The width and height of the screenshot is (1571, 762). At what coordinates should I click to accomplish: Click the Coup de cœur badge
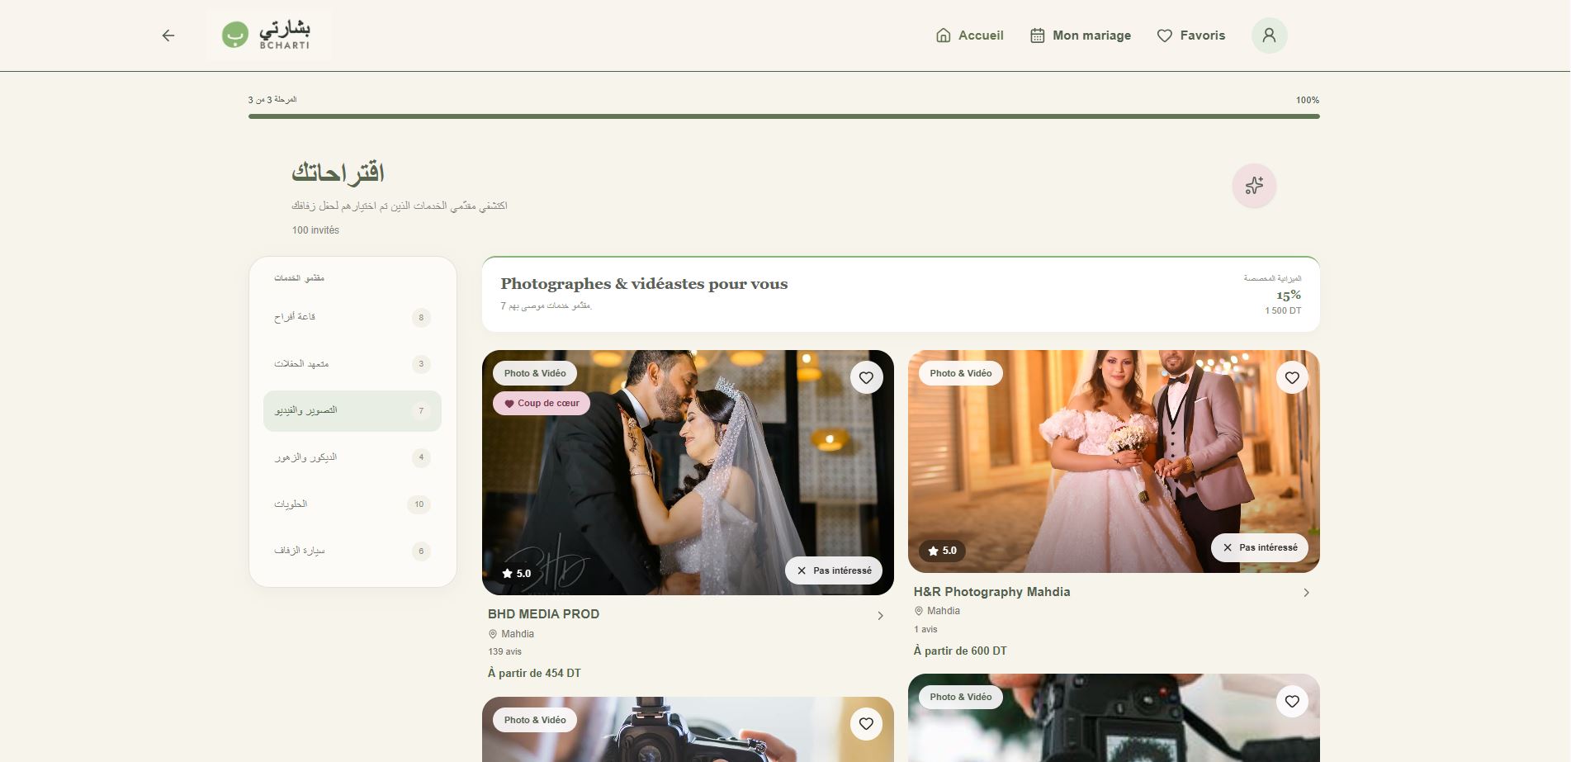click(x=542, y=403)
